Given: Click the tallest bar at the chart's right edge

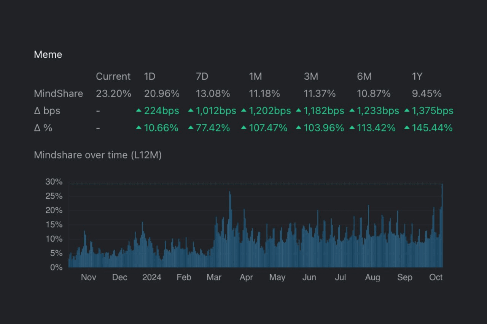Looking at the screenshot, I should (x=442, y=226).
